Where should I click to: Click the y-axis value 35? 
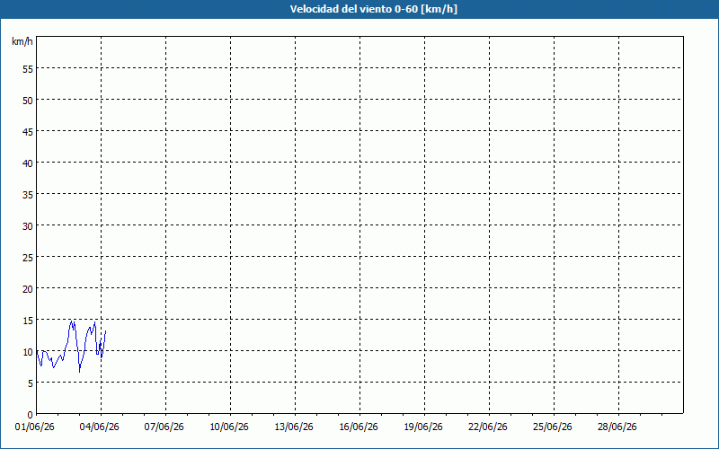28,195
